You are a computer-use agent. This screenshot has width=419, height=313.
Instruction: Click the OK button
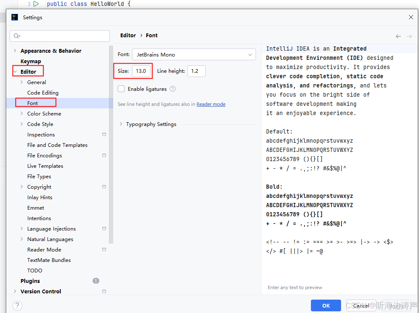click(x=326, y=305)
